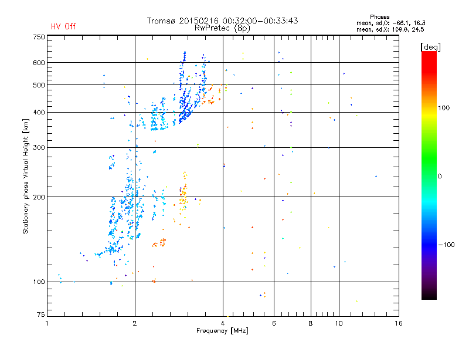
Task: Click the colorbar '-100' tick label
Action: pyautogui.click(x=446, y=245)
